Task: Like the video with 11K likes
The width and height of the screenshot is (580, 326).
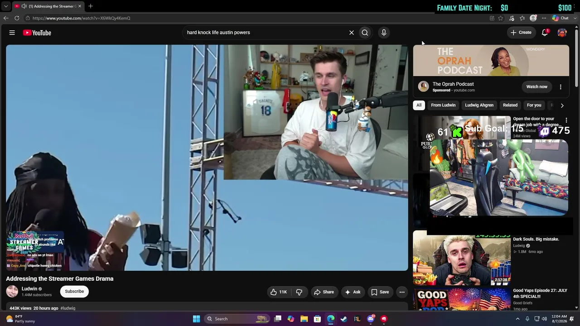Action: (x=279, y=292)
